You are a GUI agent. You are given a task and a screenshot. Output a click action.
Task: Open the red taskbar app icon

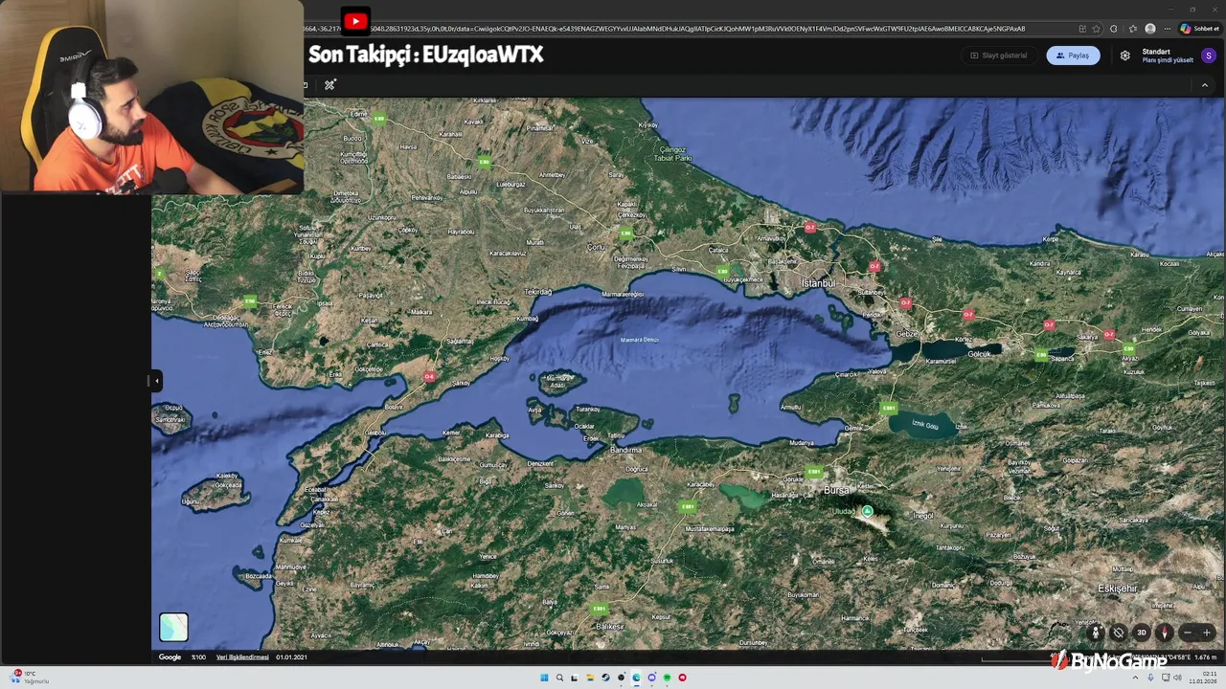pos(682,678)
